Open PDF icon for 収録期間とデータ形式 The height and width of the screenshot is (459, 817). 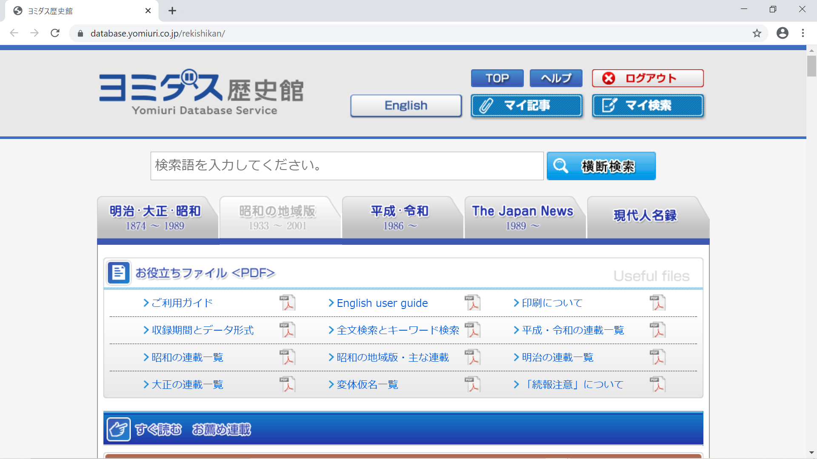pyautogui.click(x=287, y=330)
